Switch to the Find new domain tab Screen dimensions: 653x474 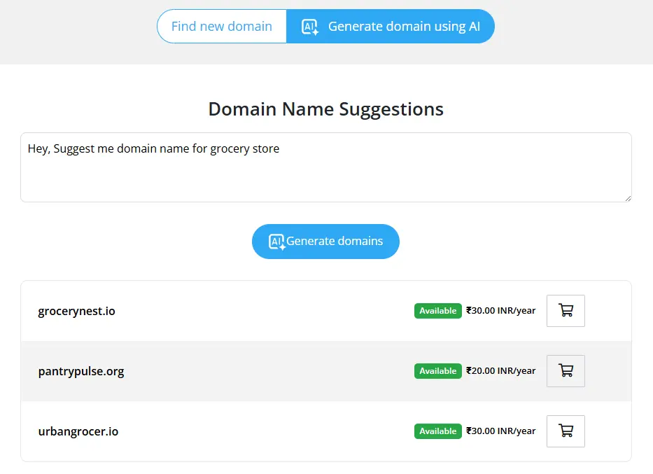[x=221, y=26]
